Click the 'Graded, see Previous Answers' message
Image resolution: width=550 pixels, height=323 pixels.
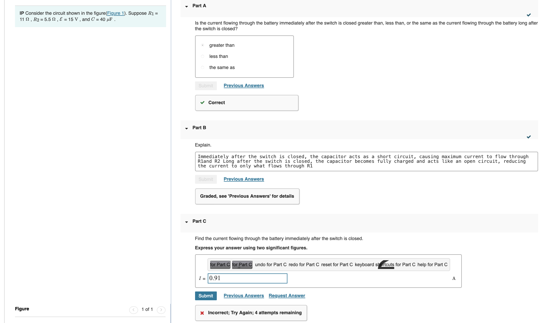(247, 196)
